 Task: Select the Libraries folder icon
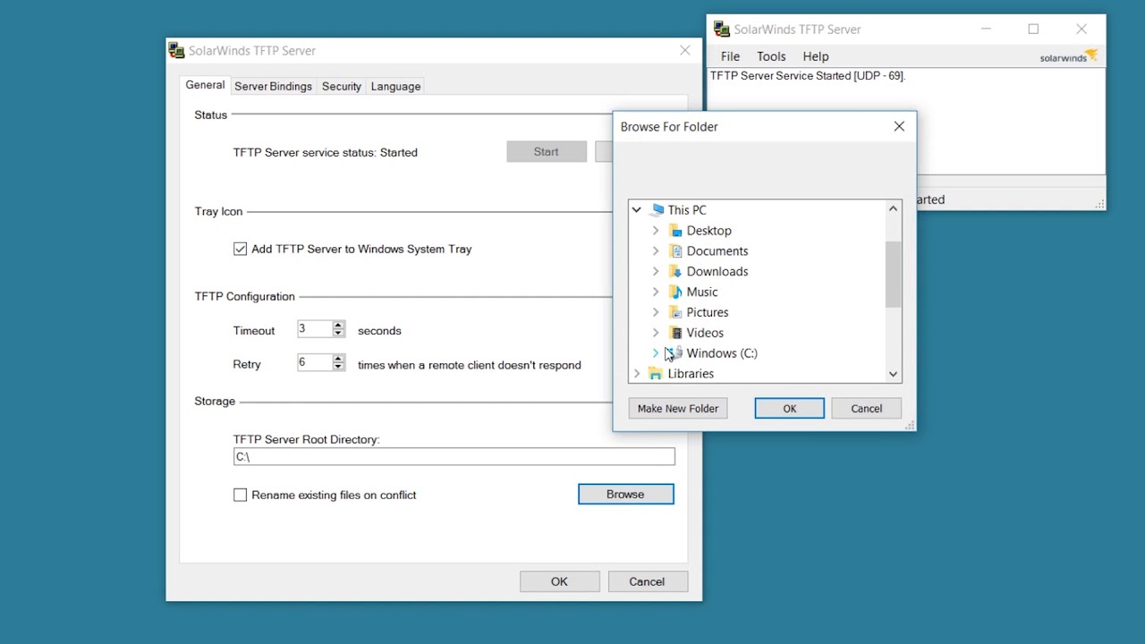pyautogui.click(x=656, y=374)
